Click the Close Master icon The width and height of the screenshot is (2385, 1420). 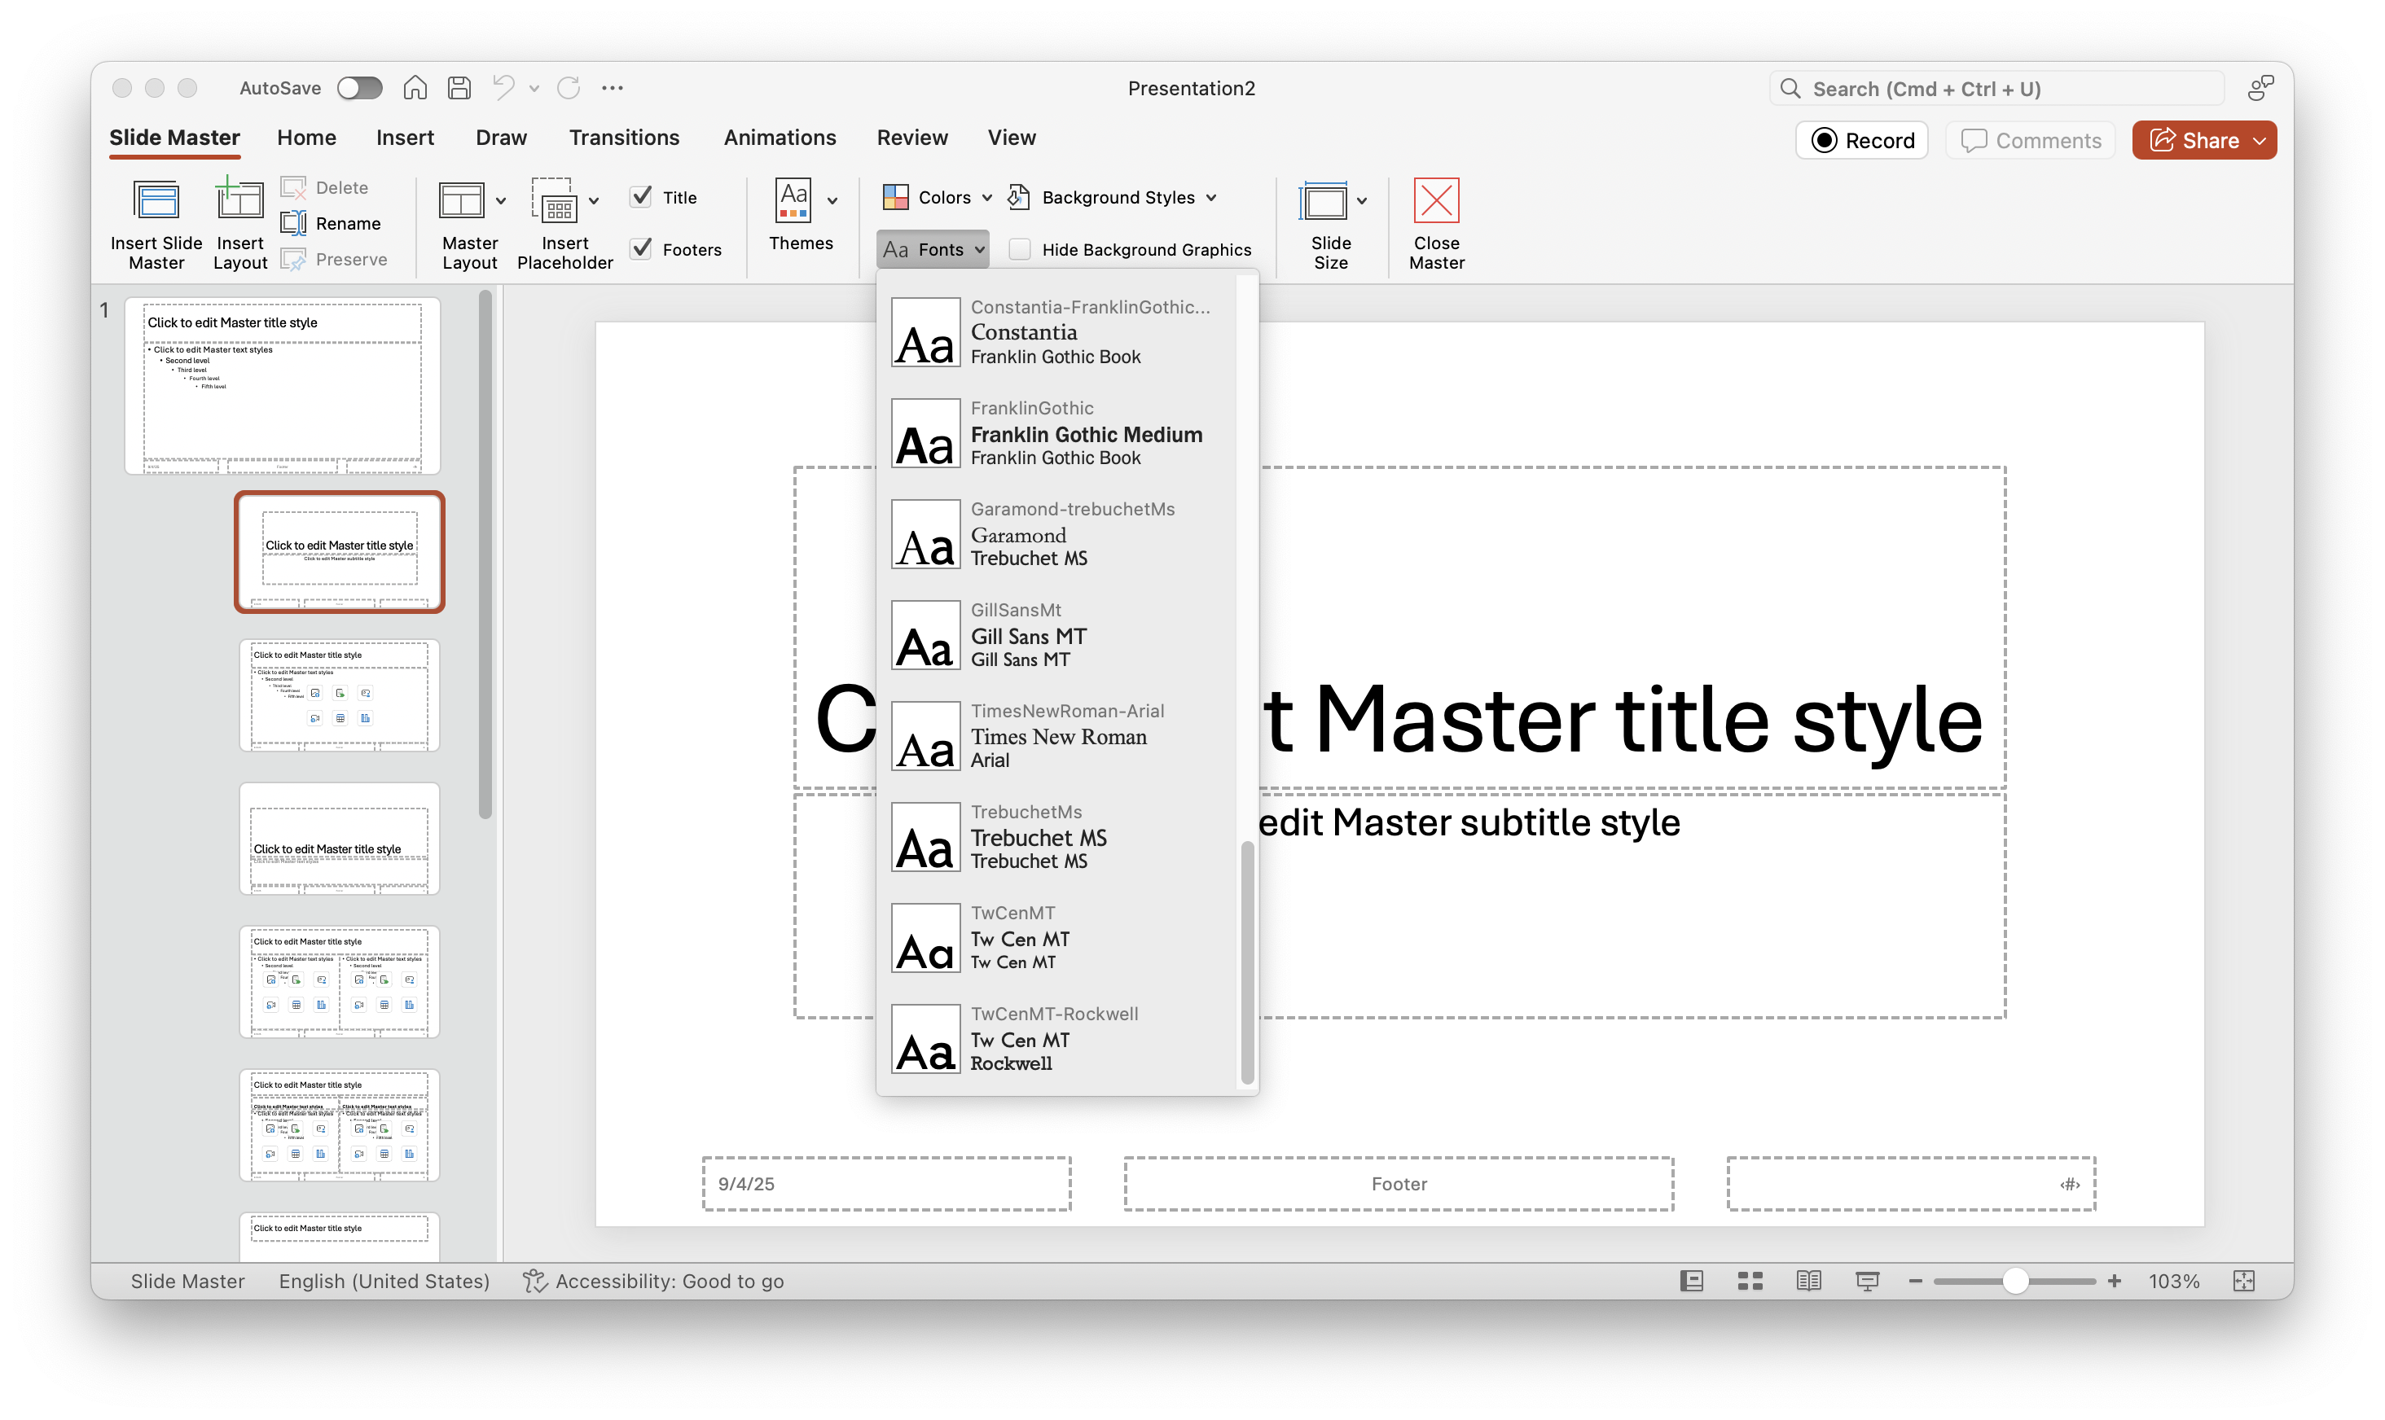click(1435, 202)
